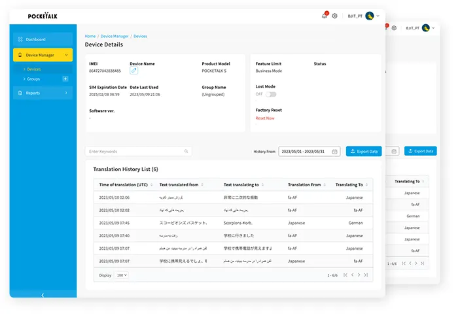This screenshot has width=458, height=319.
Task: Click the edit Device Name pencil icon
Action: tap(133, 71)
